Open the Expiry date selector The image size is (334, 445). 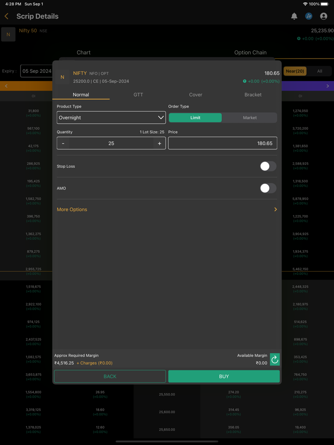click(x=37, y=71)
